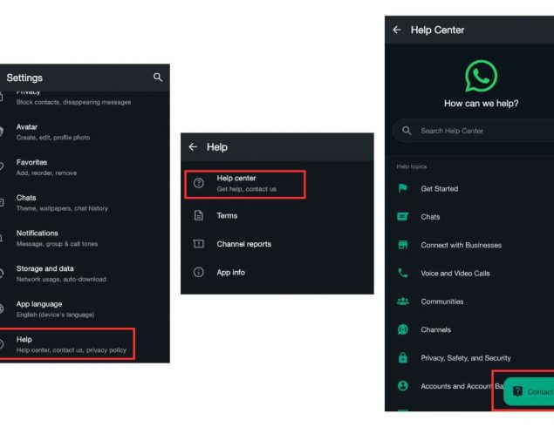The height and width of the screenshot is (427, 554).
Task: Click the Get Started flag icon
Action: 403,188
